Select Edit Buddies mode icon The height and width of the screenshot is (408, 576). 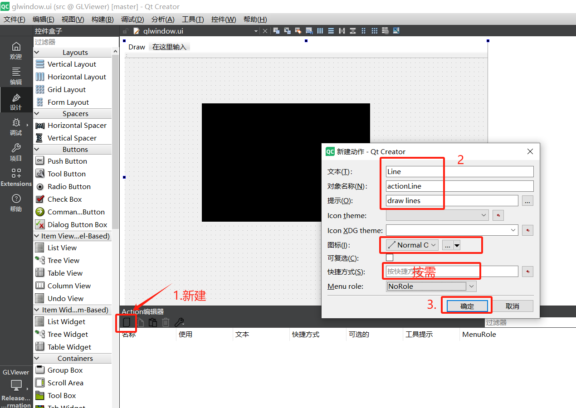pos(298,31)
